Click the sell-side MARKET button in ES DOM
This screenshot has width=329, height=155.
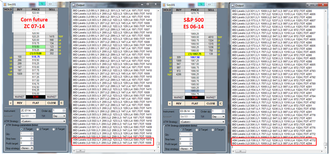[x=211, y=98]
